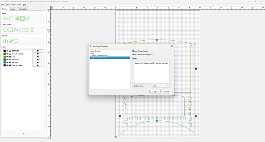Click the document edit setup icon
The width and height of the screenshot is (265, 142).
11,18
